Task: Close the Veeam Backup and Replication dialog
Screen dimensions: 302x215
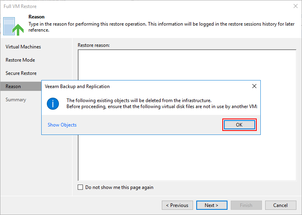Action: [x=254, y=86]
